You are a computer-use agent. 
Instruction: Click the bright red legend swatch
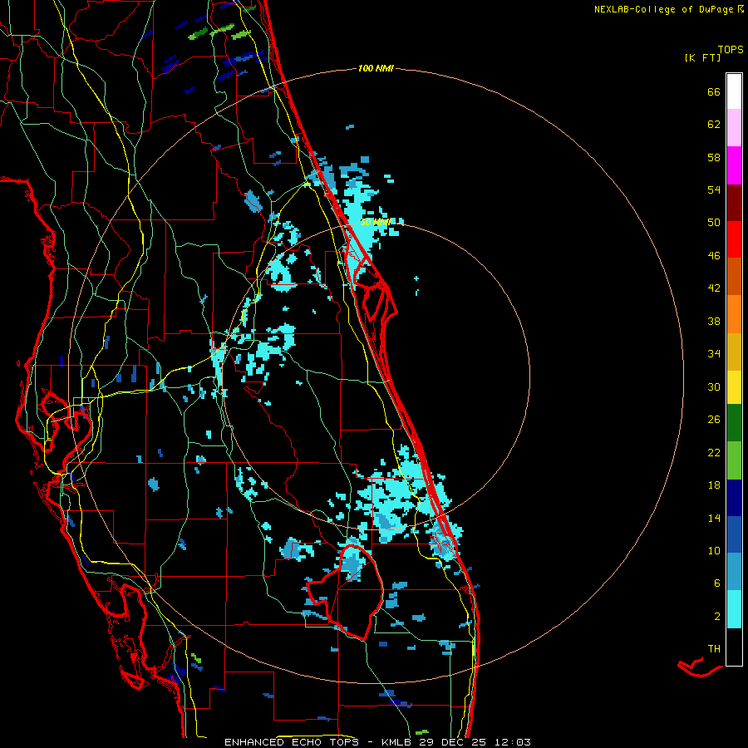(x=734, y=239)
